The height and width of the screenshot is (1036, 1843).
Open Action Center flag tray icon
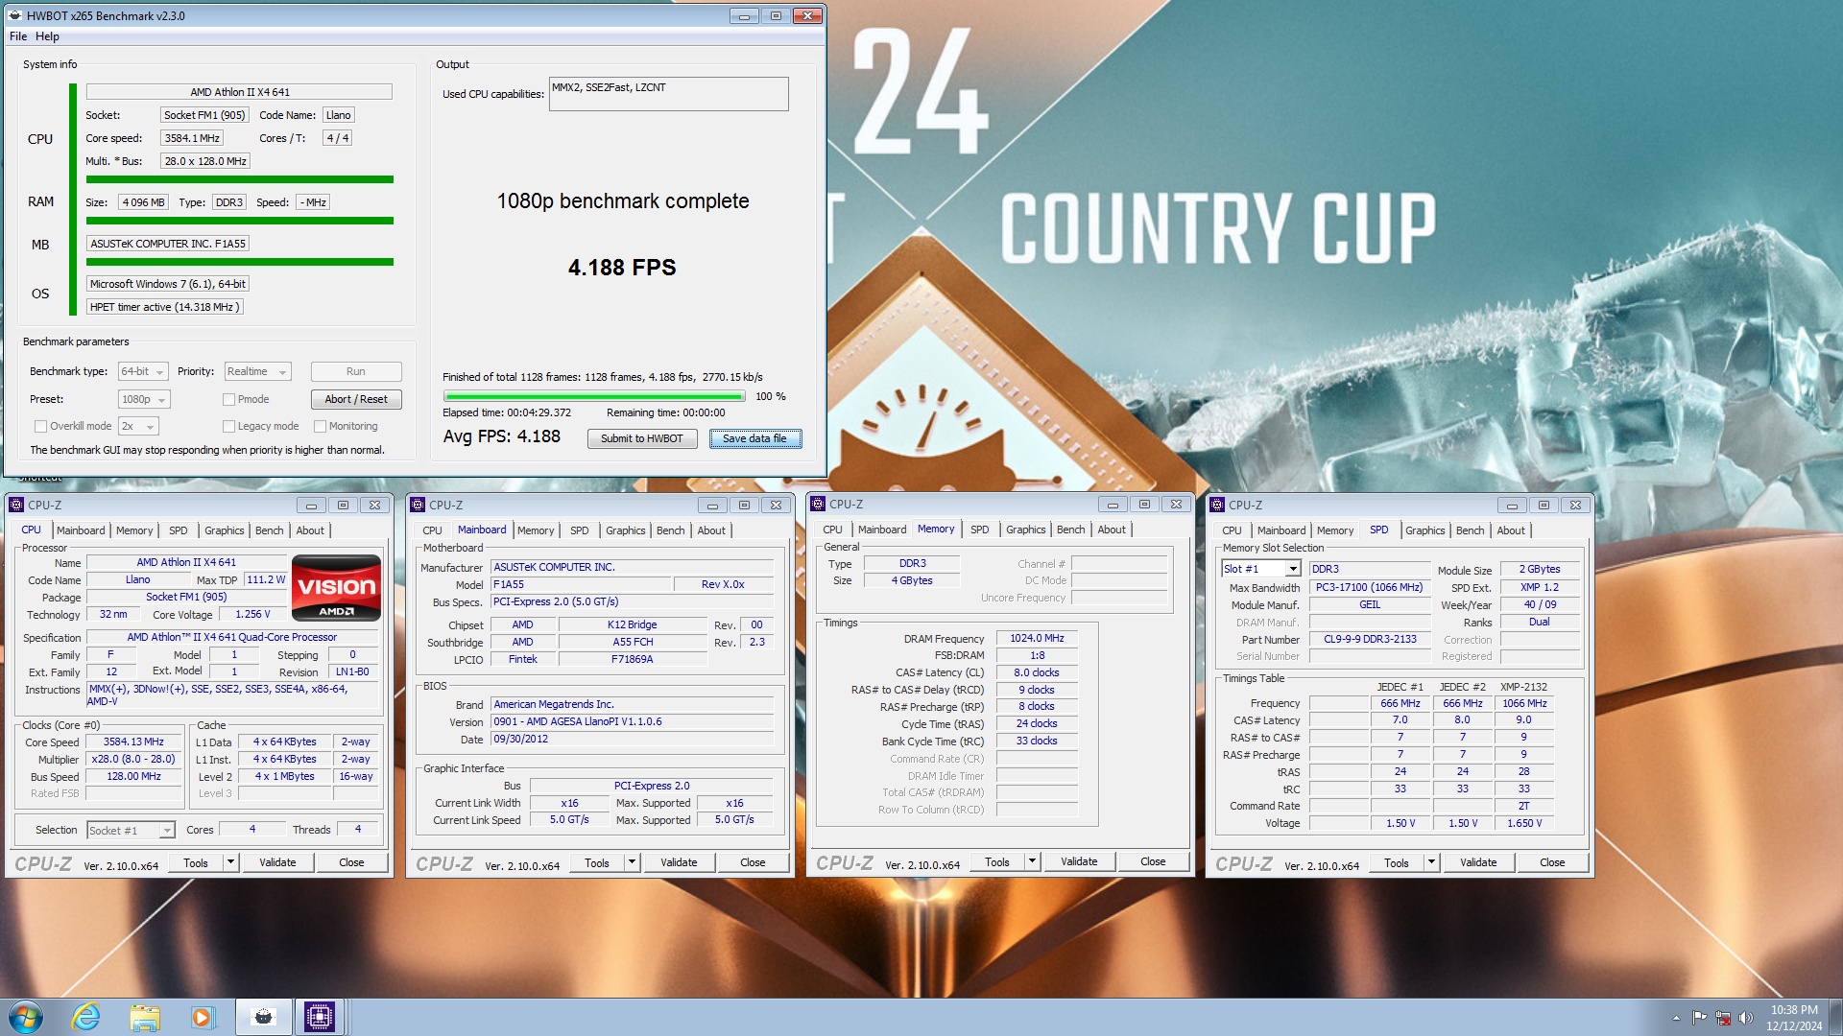click(1699, 1018)
